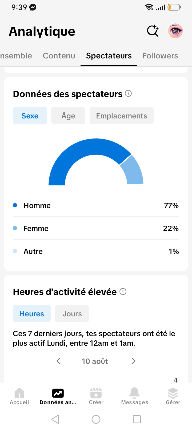Tap the Android back navigation button
The height and width of the screenshot is (430, 192).
coord(55,419)
